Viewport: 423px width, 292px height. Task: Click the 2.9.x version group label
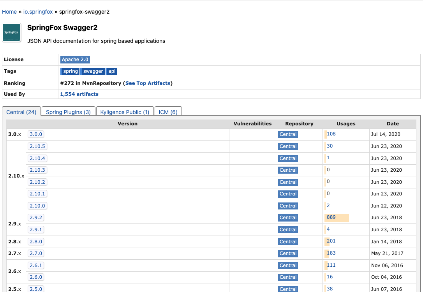(x=14, y=224)
